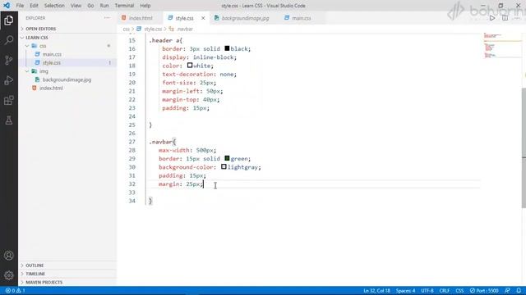
Task: Select style.css in the explorer tree
Action: [51, 62]
